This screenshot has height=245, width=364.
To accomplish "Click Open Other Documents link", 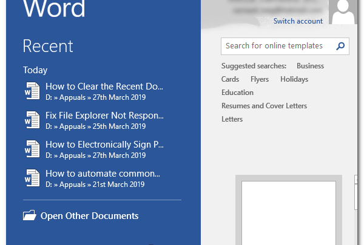I will click(x=89, y=216).
